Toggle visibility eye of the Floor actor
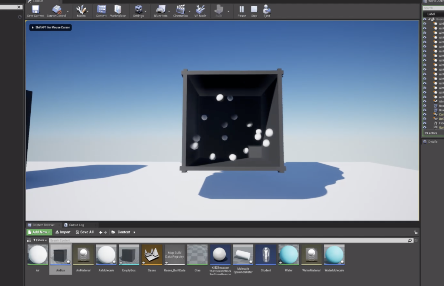The image size is (444, 286). (x=425, y=123)
